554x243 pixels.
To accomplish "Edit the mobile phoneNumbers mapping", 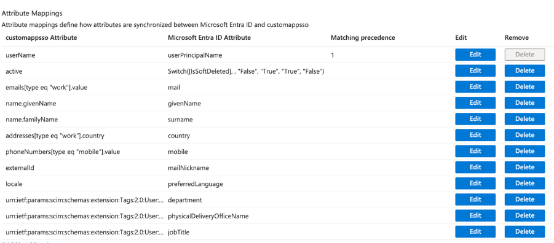I will click(x=475, y=152).
